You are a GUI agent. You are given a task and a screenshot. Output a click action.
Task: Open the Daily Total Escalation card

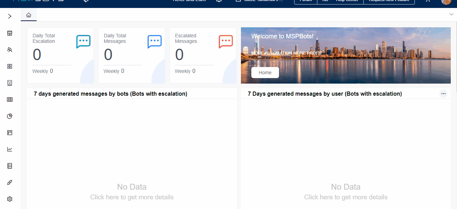pyautogui.click(x=60, y=55)
